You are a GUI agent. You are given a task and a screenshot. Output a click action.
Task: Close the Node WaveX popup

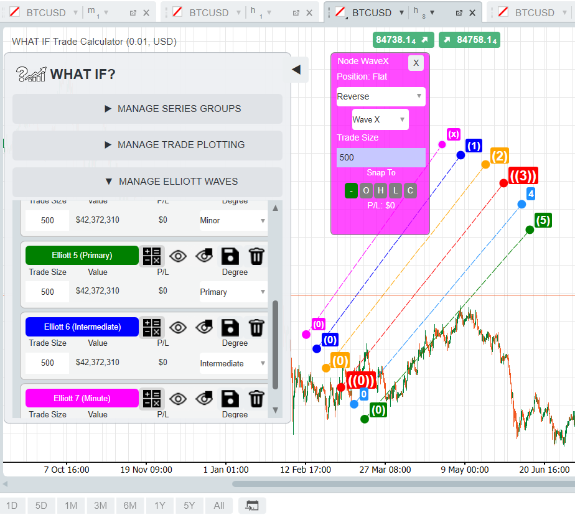point(416,63)
